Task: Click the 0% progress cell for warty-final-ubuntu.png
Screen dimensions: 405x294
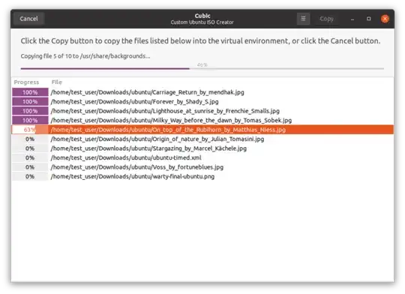Action: pos(30,176)
